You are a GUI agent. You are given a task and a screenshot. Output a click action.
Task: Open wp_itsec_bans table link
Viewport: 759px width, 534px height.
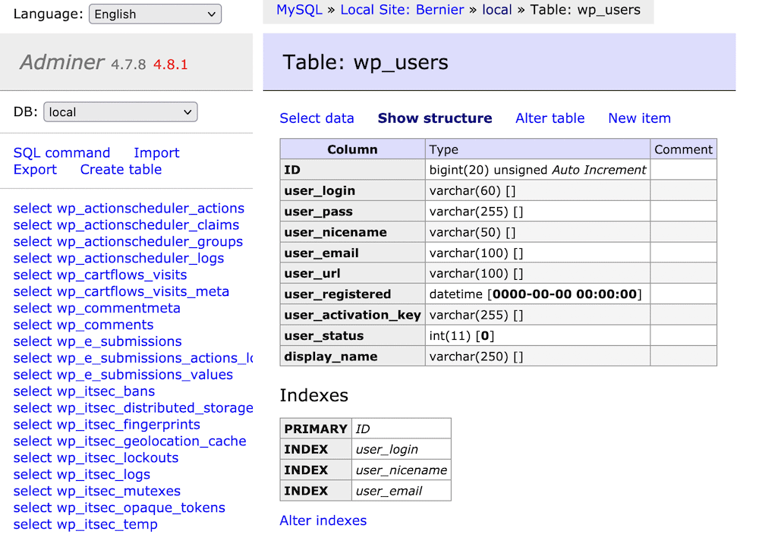click(x=106, y=391)
